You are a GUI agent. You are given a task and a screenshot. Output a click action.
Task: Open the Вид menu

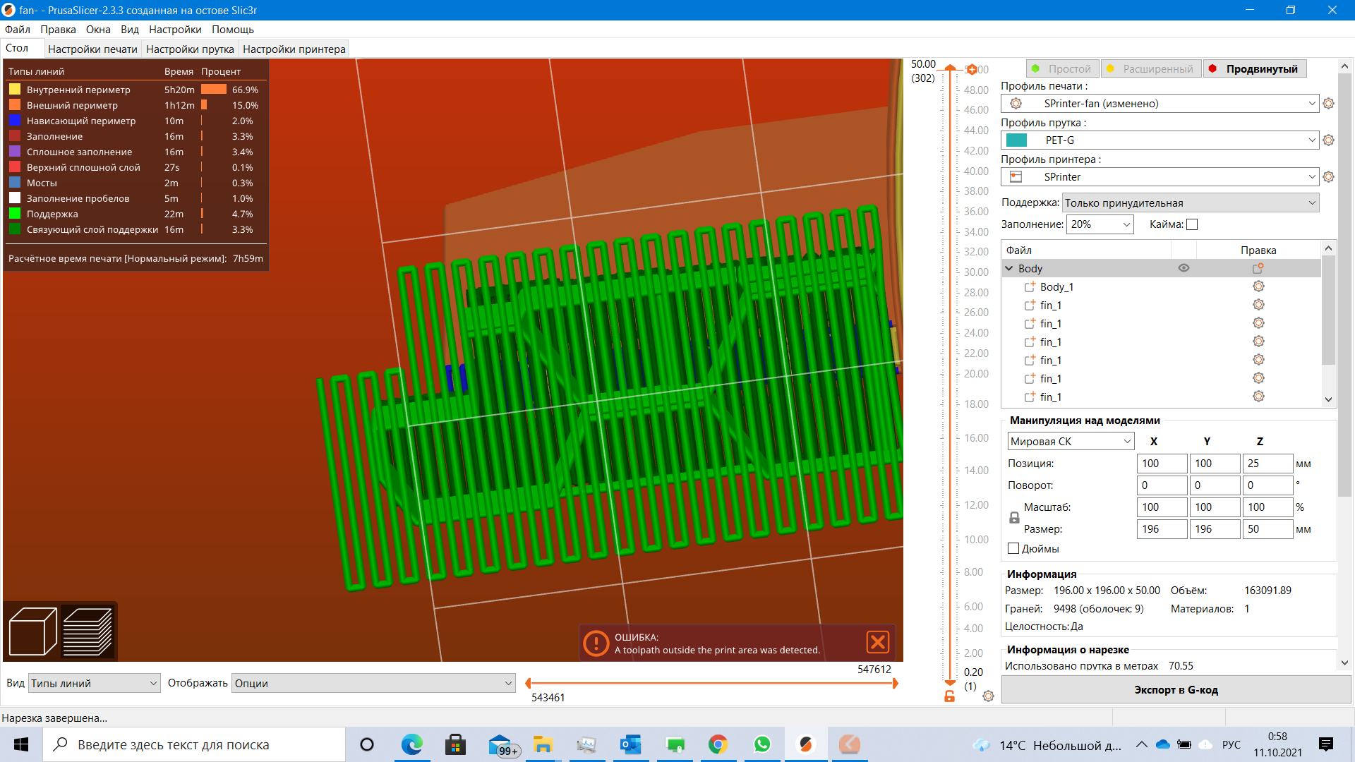point(129,30)
